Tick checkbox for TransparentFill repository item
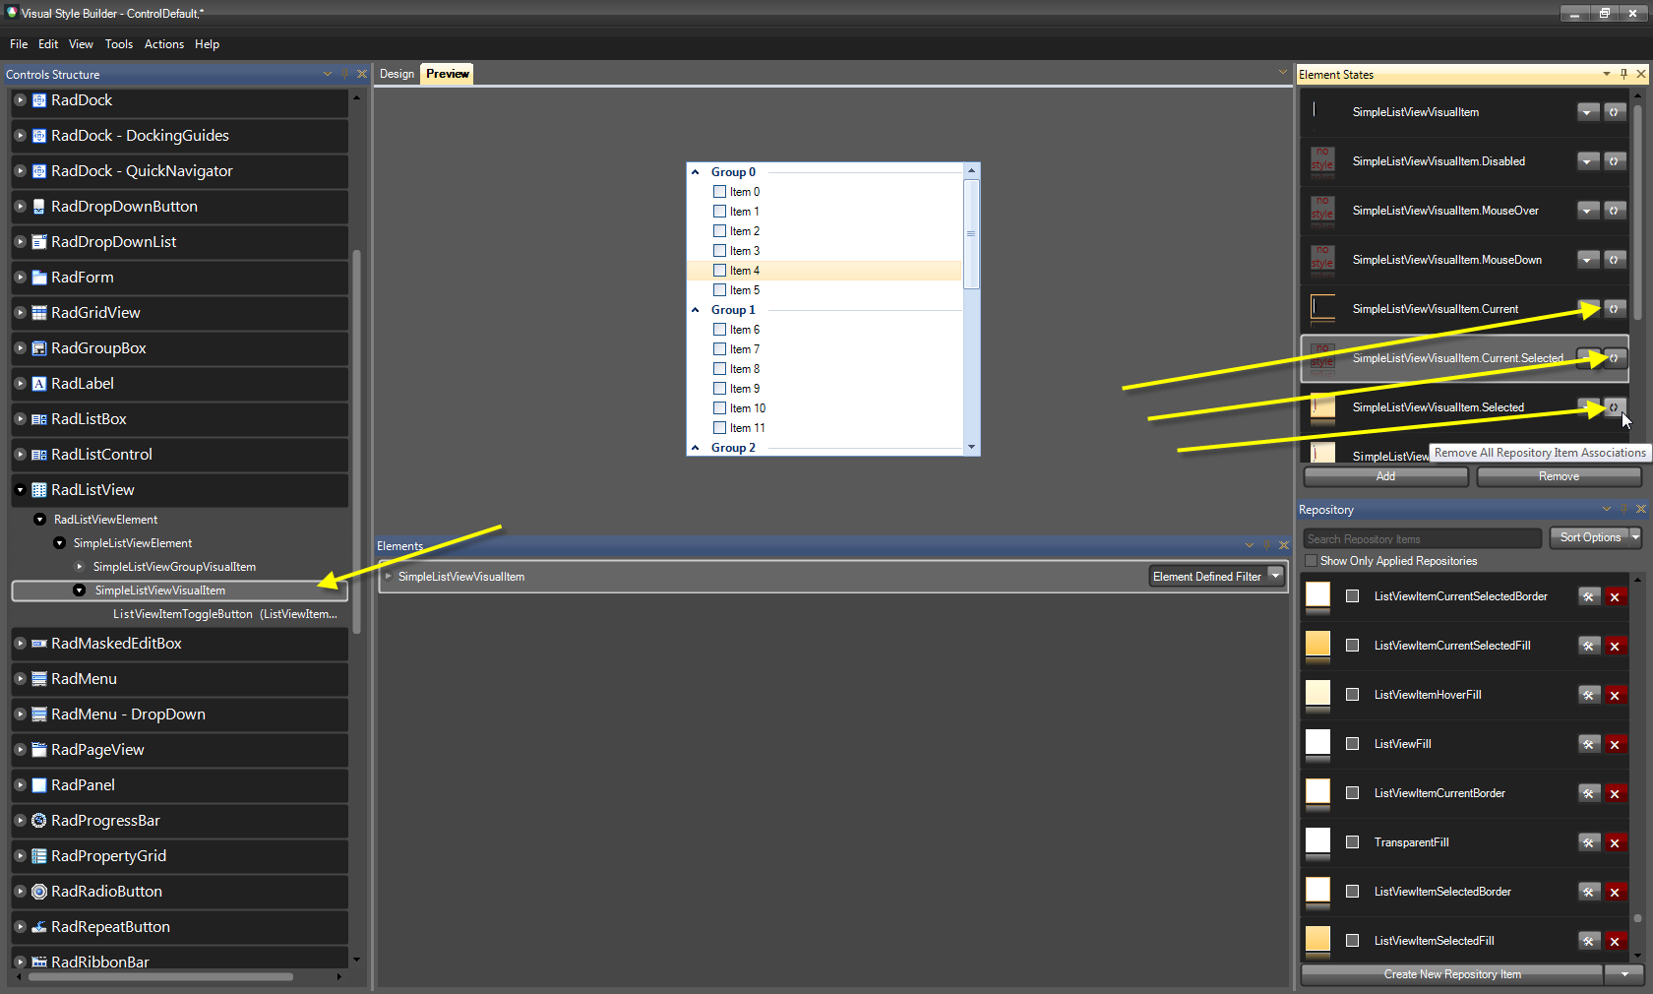 pyautogui.click(x=1353, y=842)
